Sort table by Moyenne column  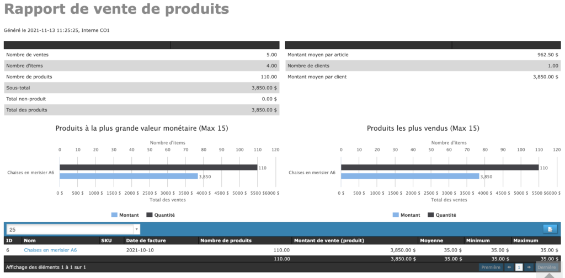431,240
